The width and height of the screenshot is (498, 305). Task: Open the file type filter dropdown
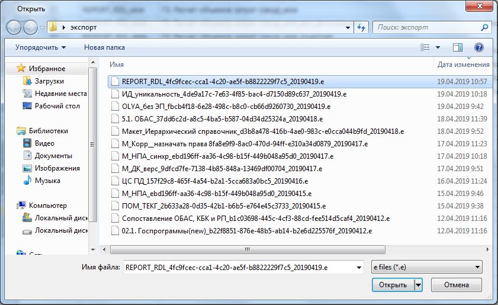coord(425,267)
